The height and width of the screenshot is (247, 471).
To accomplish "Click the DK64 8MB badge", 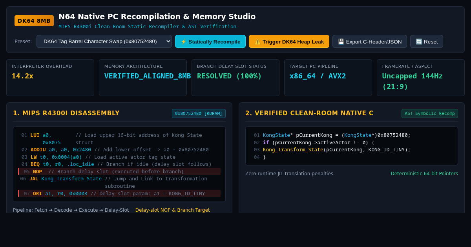I will [x=34, y=21].
